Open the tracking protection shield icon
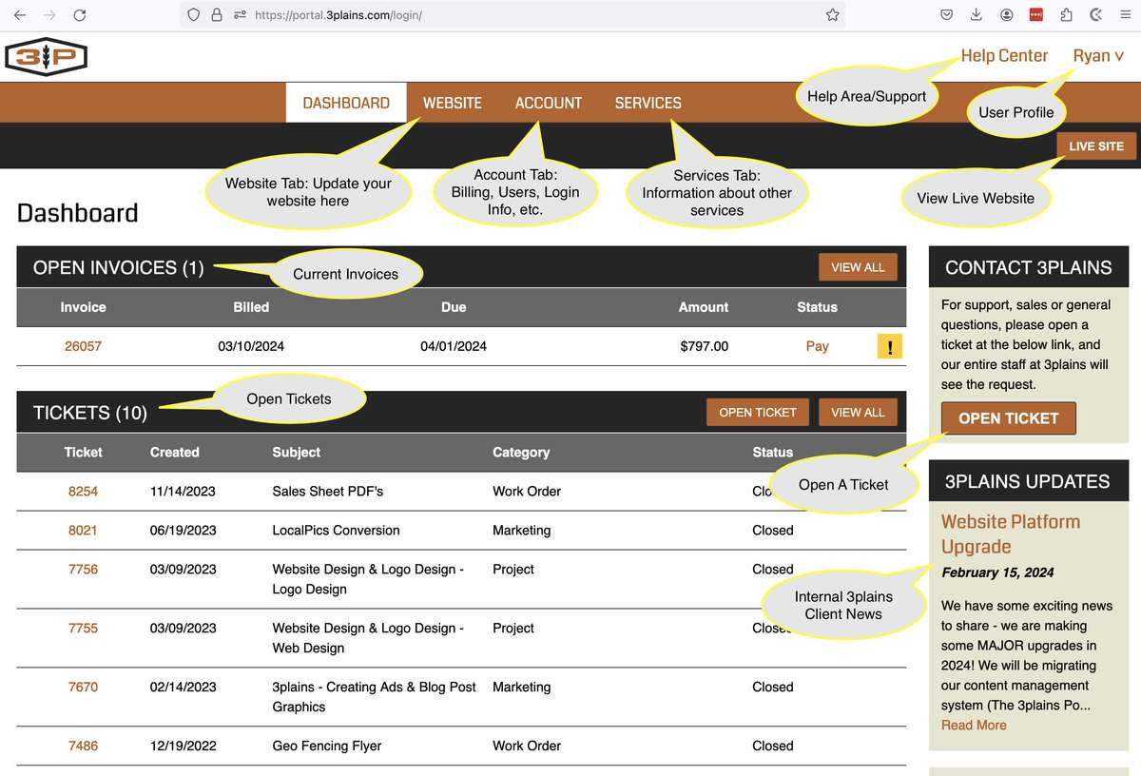 coord(194,15)
